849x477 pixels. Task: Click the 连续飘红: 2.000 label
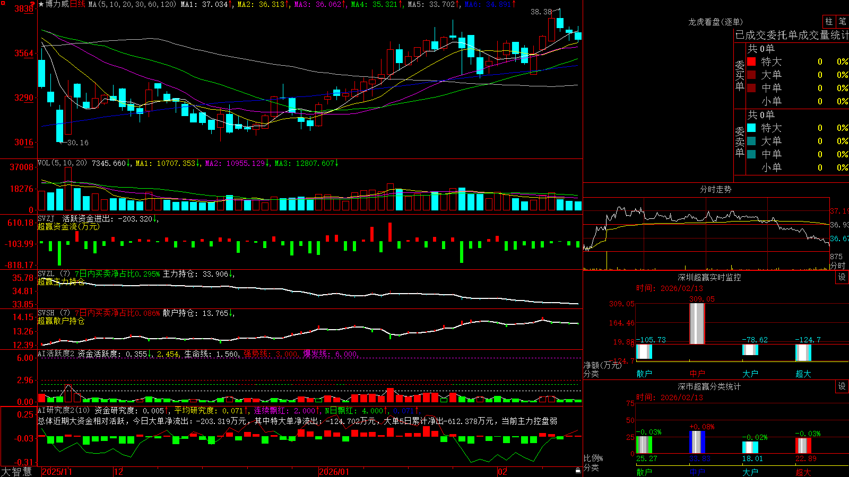287,410
